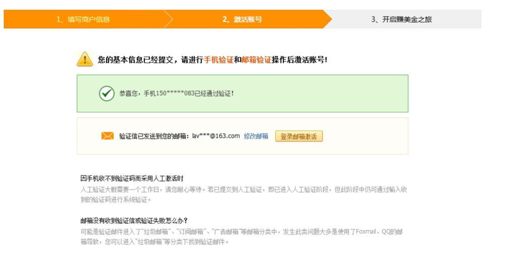526x258 pixels.
Task: Click paragraph starting 可能是验证邮件进入了
Action: coord(241,236)
